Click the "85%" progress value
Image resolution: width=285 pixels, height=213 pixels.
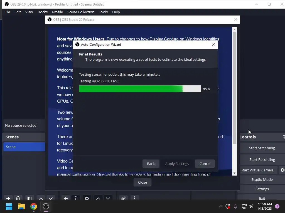(x=206, y=89)
